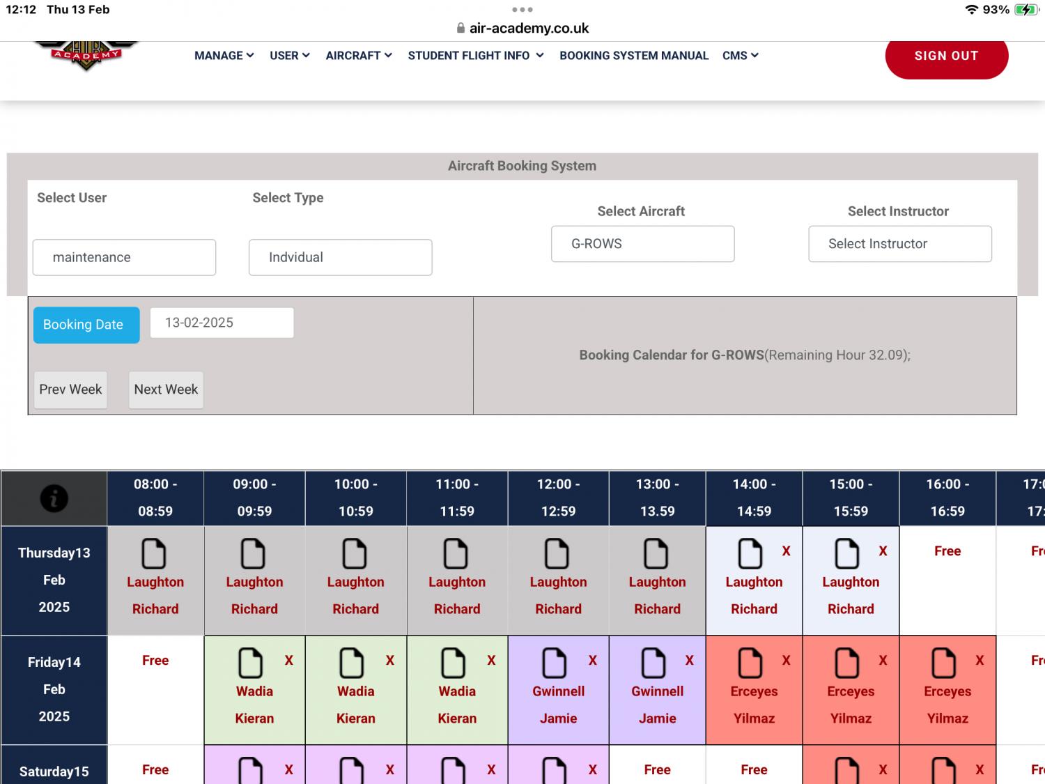This screenshot has height=784, width=1045.
Task: Click the 13-02-2025 booking date field
Action: 222,322
